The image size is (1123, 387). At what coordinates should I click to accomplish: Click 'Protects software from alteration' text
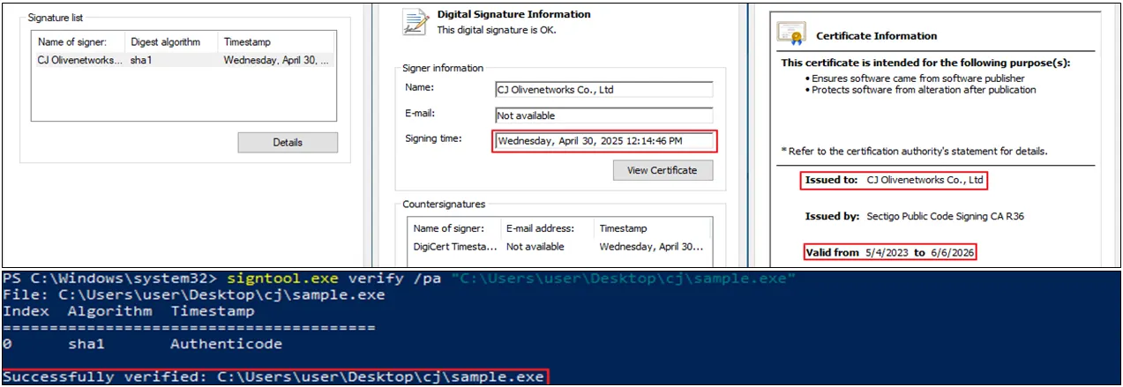pos(924,90)
